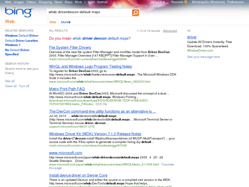Open News in top navigation
Image resolution: width=249 pixels, height=187 pixels.
coord(58,2)
